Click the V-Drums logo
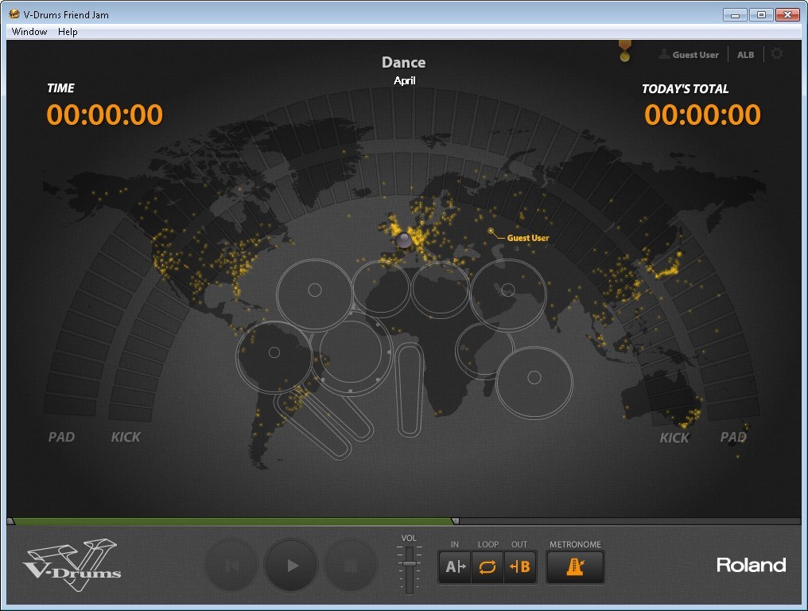Image resolution: width=808 pixels, height=611 pixels. pyautogui.click(x=72, y=566)
